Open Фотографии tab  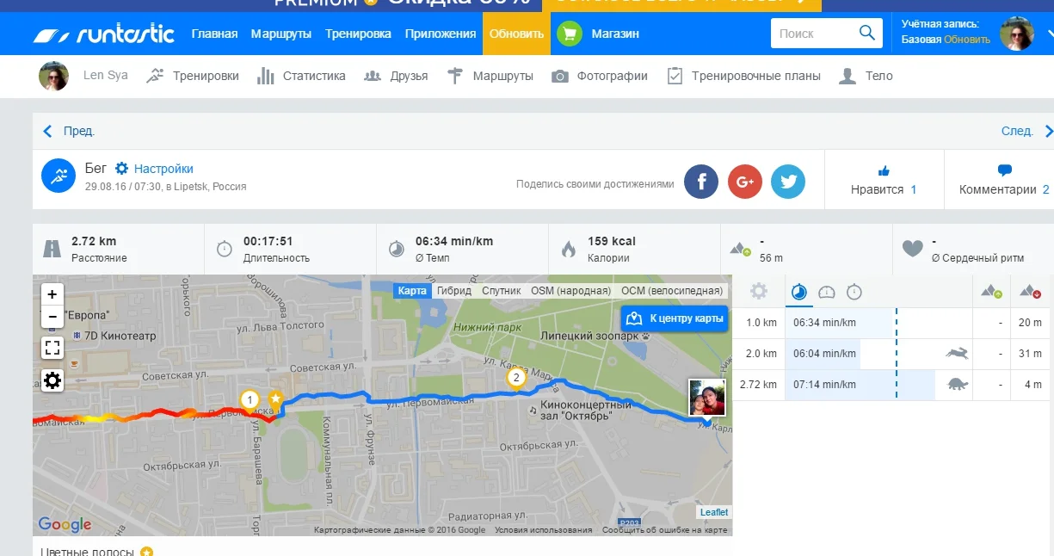600,76
